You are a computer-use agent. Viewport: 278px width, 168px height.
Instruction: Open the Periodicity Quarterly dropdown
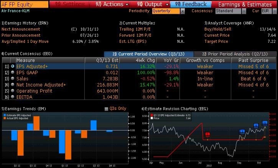tap(166, 11)
